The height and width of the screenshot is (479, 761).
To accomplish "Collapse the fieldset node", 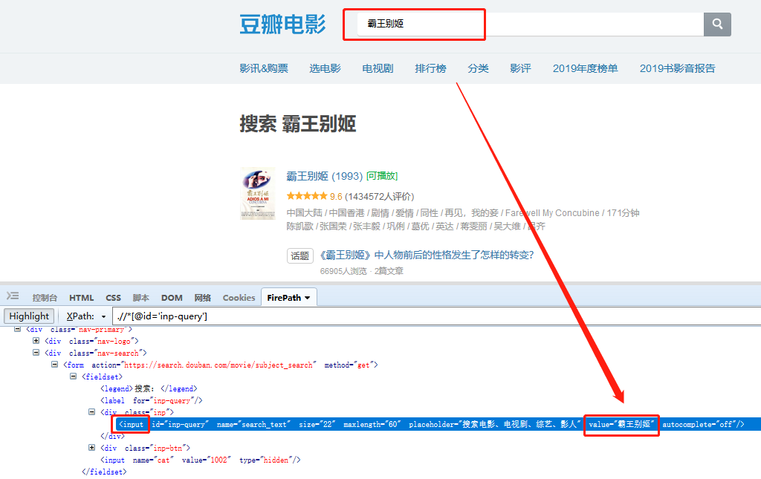I will coord(73,377).
